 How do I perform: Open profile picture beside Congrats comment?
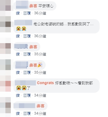click(x=5, y=84)
